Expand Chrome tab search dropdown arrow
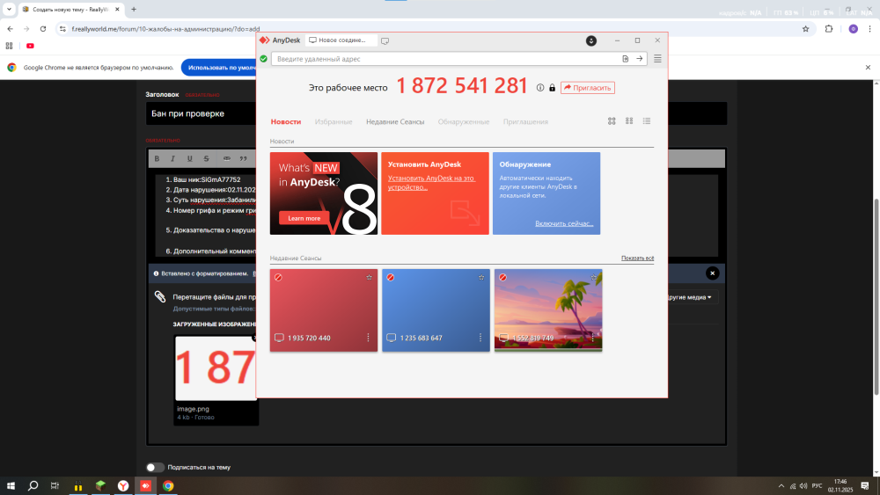This screenshot has height=495, width=880. tap(9, 10)
